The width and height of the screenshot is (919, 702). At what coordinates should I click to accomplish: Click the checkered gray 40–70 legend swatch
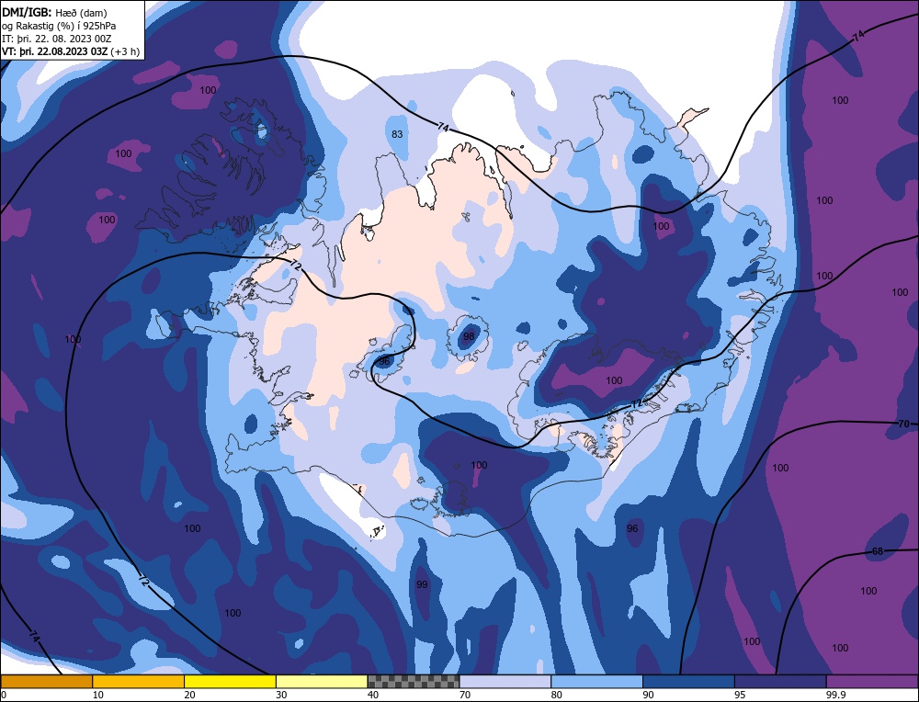(x=414, y=681)
